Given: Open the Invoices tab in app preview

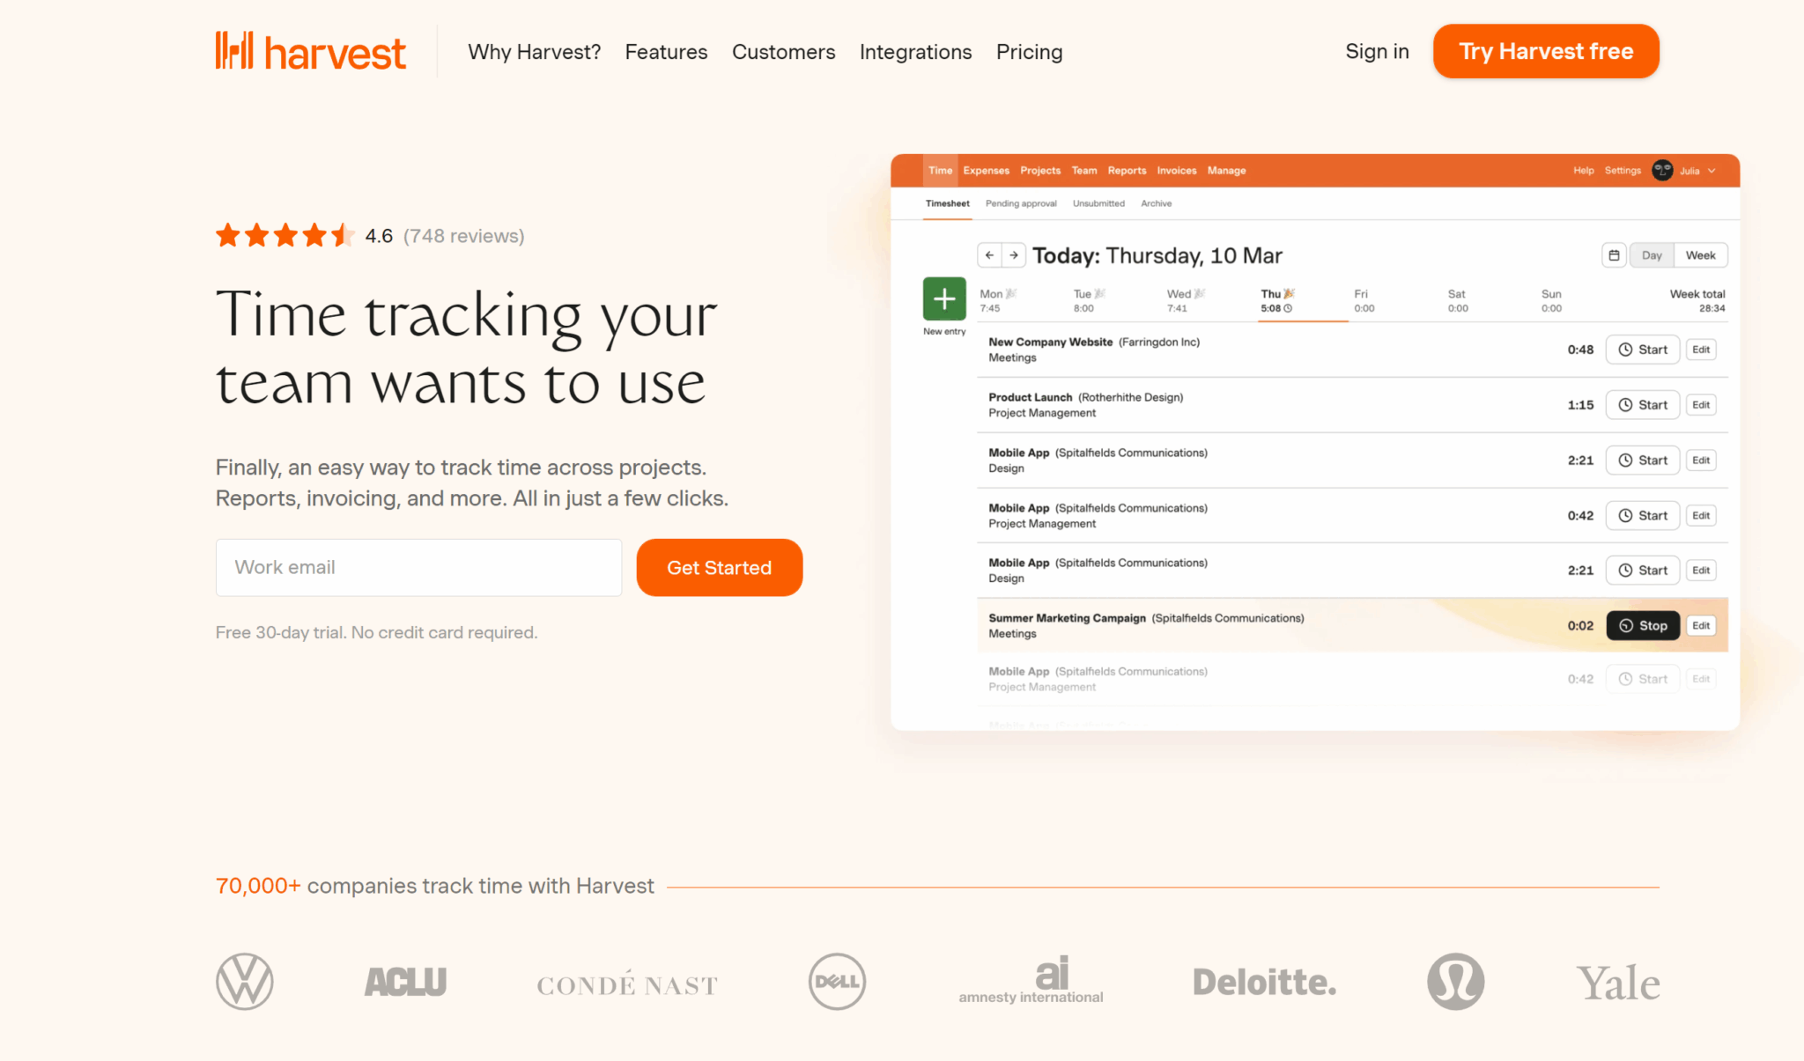Looking at the screenshot, I should point(1176,171).
